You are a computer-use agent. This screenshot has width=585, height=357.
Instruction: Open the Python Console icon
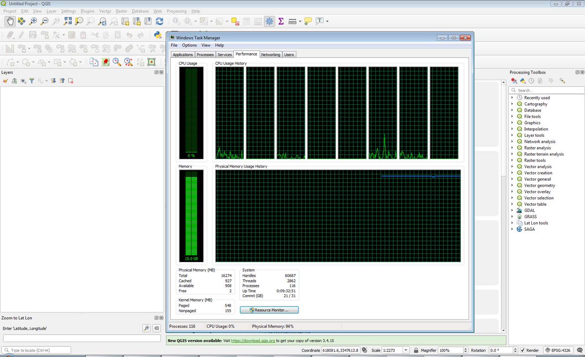157,35
